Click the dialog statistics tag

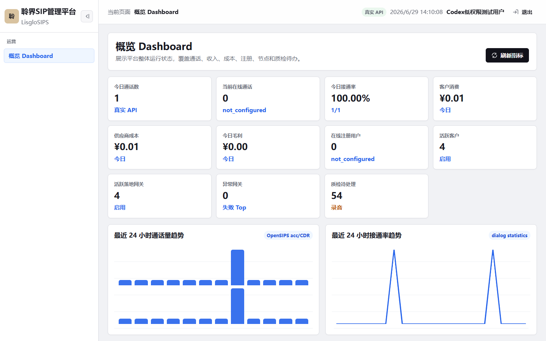pyautogui.click(x=510, y=235)
